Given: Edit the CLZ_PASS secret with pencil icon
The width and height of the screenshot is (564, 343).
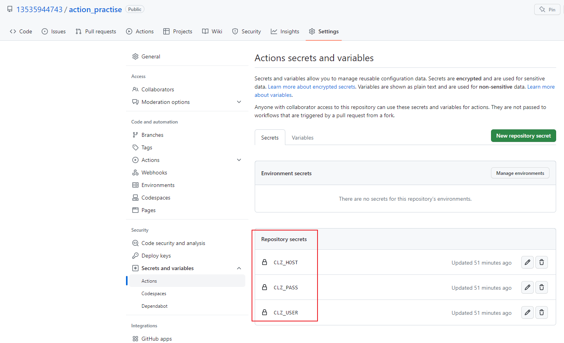Looking at the screenshot, I should tap(527, 287).
